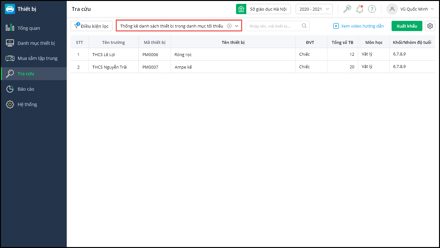Image resolution: width=440 pixels, height=248 pixels.
Task: Open the notifications bell
Action: [x=360, y=9]
